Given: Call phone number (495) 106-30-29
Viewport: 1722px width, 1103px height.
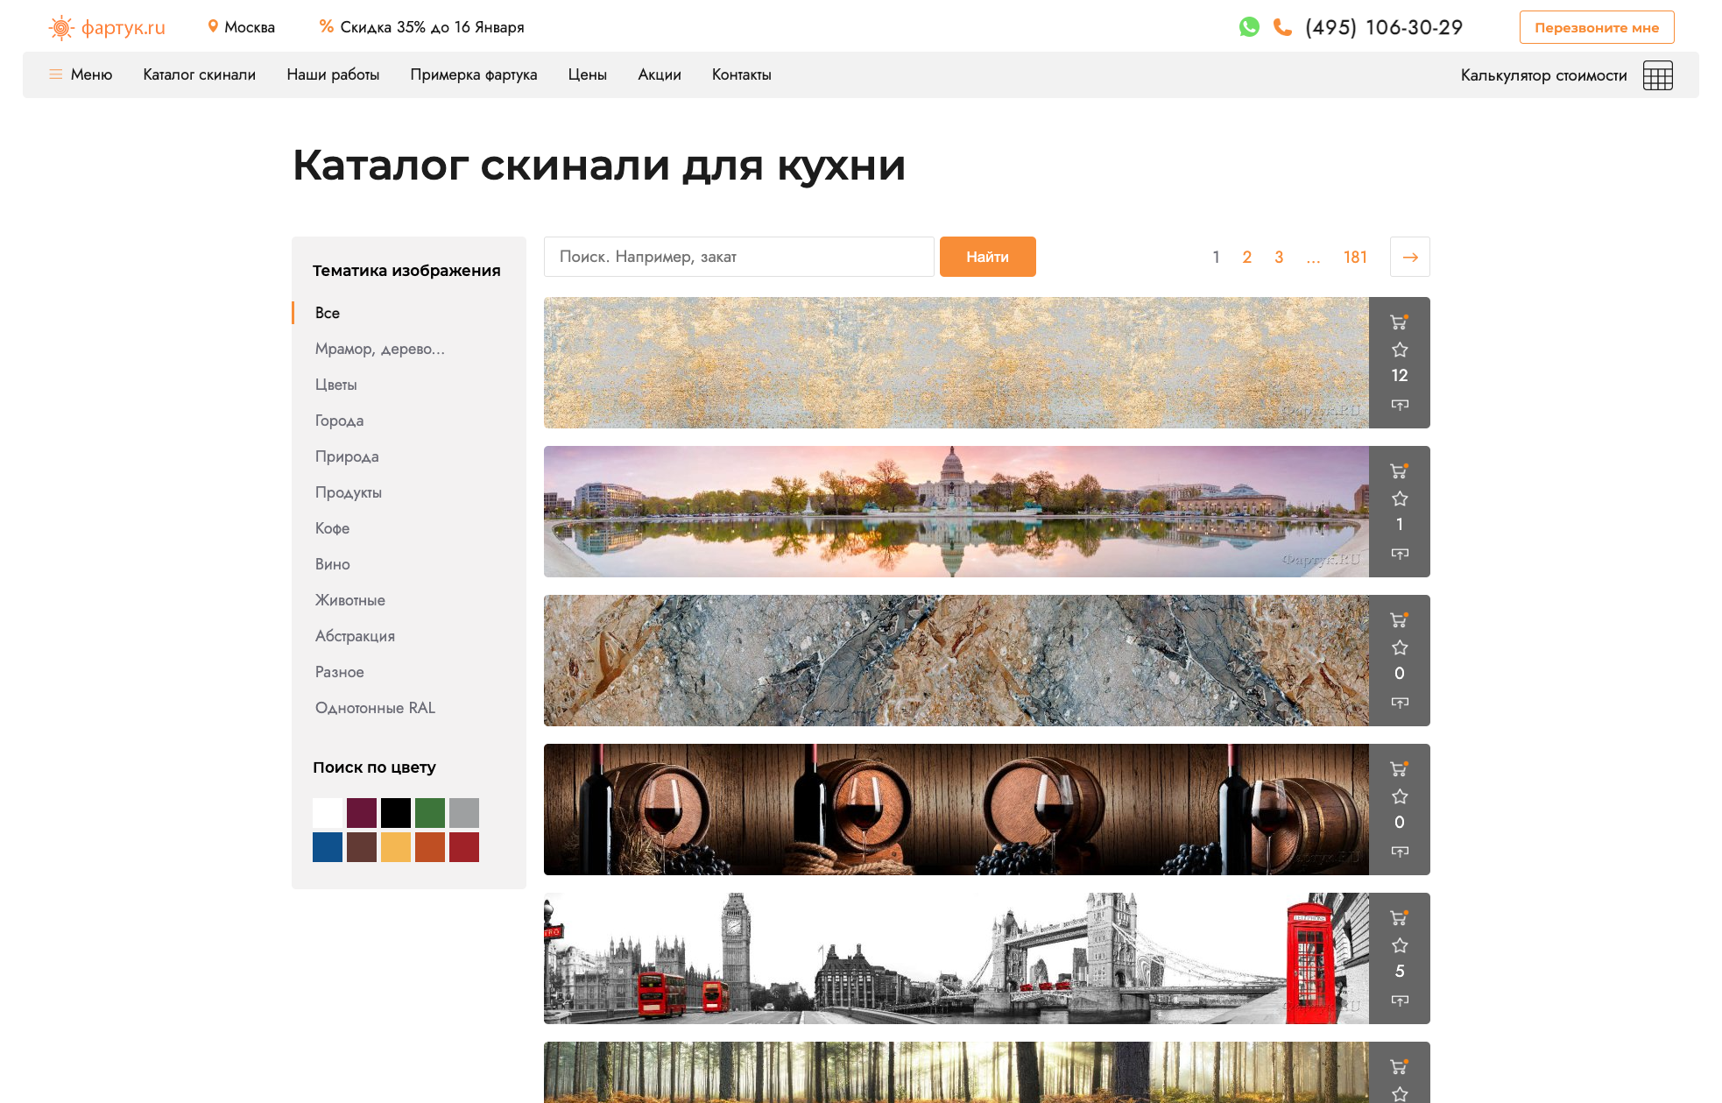Looking at the screenshot, I should [x=1383, y=27].
